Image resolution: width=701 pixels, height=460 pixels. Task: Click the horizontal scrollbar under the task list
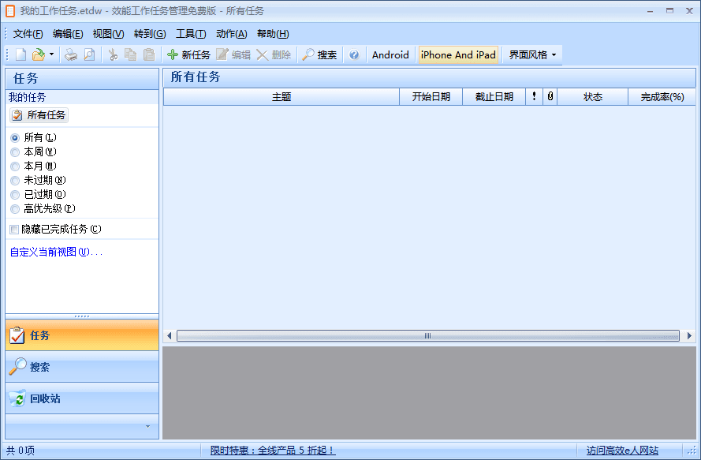[428, 335]
